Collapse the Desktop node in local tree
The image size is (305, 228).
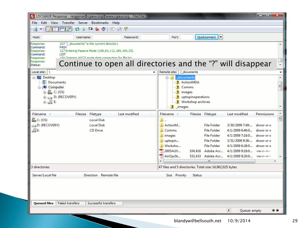(x=34, y=77)
